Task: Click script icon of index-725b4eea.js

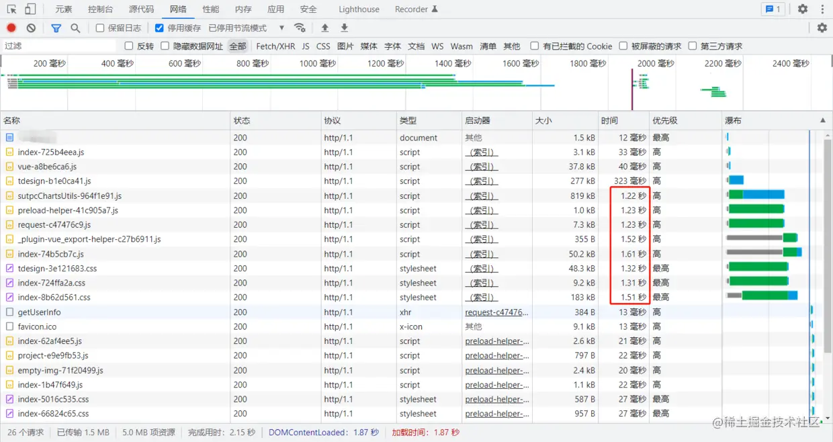Action: click(9, 152)
